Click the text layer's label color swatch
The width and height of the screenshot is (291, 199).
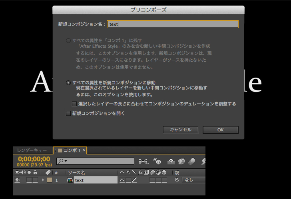pyautogui.click(x=50, y=180)
